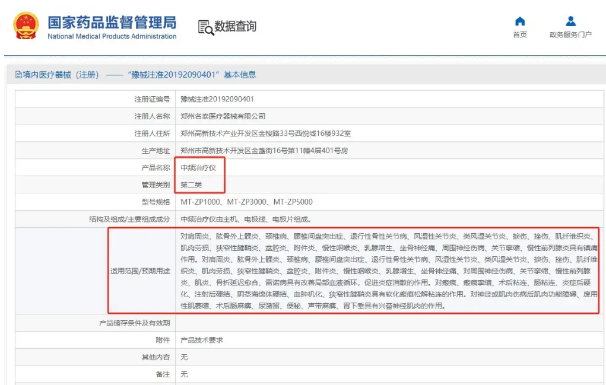Click the production address ending in 4层401号房
Screen dimensions: 606x385
(x=264, y=151)
